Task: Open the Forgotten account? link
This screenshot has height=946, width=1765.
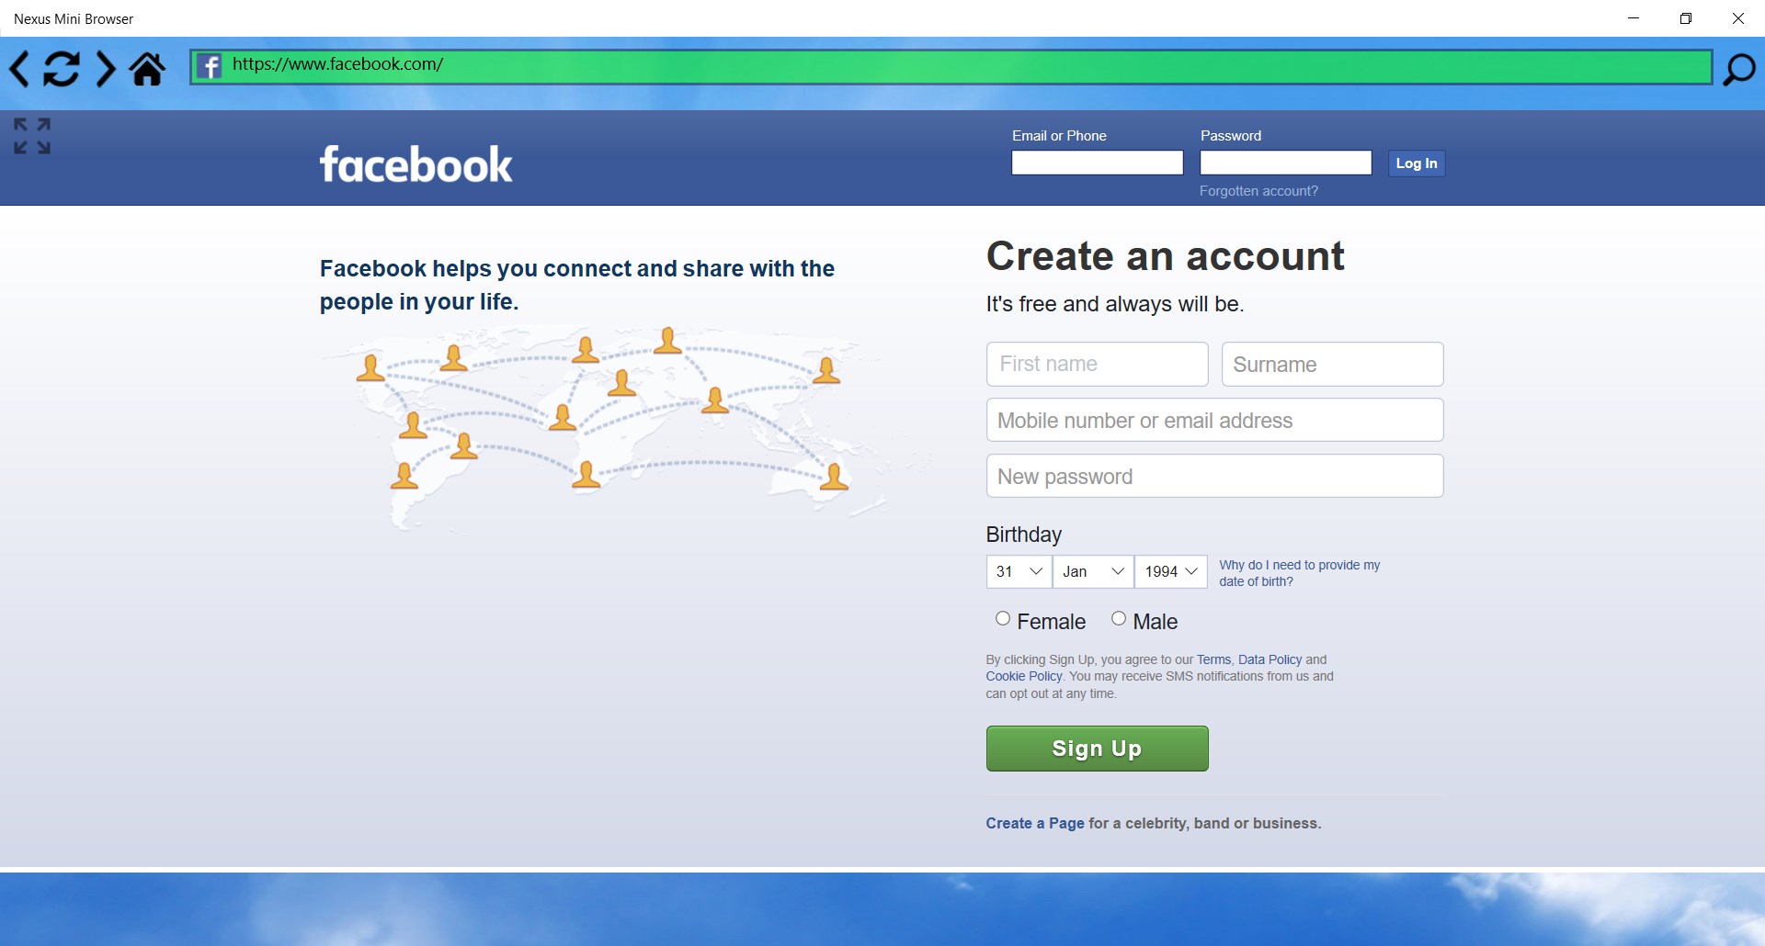Action: pyautogui.click(x=1258, y=191)
